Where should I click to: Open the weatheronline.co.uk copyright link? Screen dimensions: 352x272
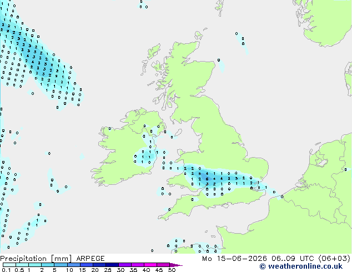301,266
